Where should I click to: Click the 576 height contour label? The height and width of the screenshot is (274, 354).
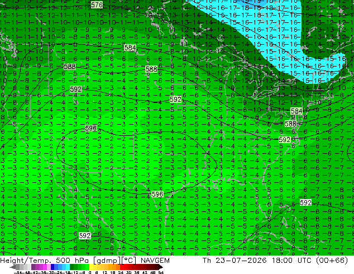[97, 4]
